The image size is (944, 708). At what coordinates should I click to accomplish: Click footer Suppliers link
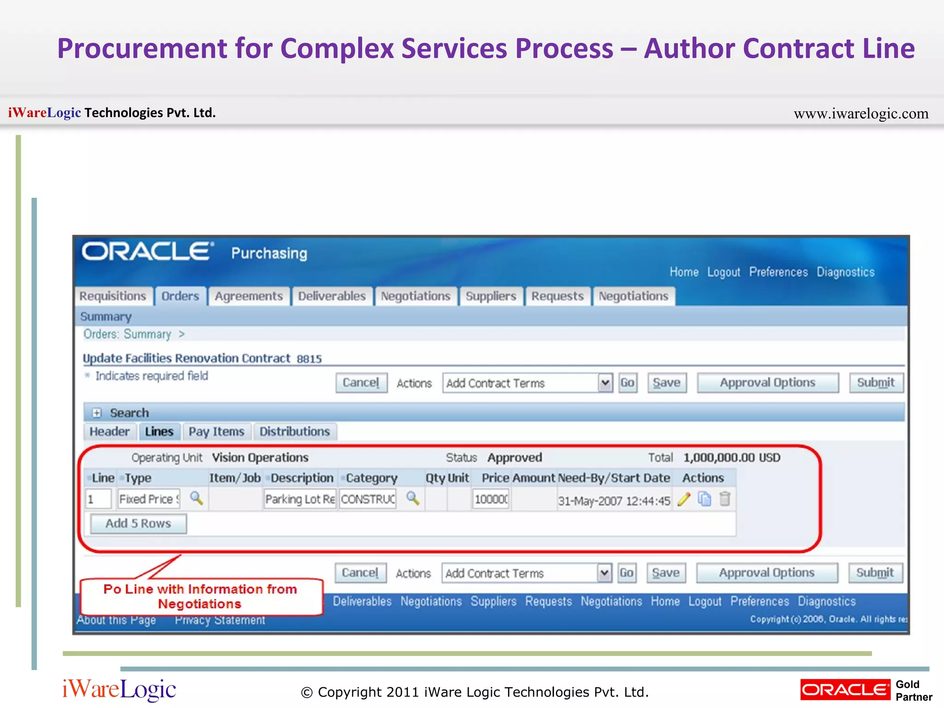click(x=494, y=602)
